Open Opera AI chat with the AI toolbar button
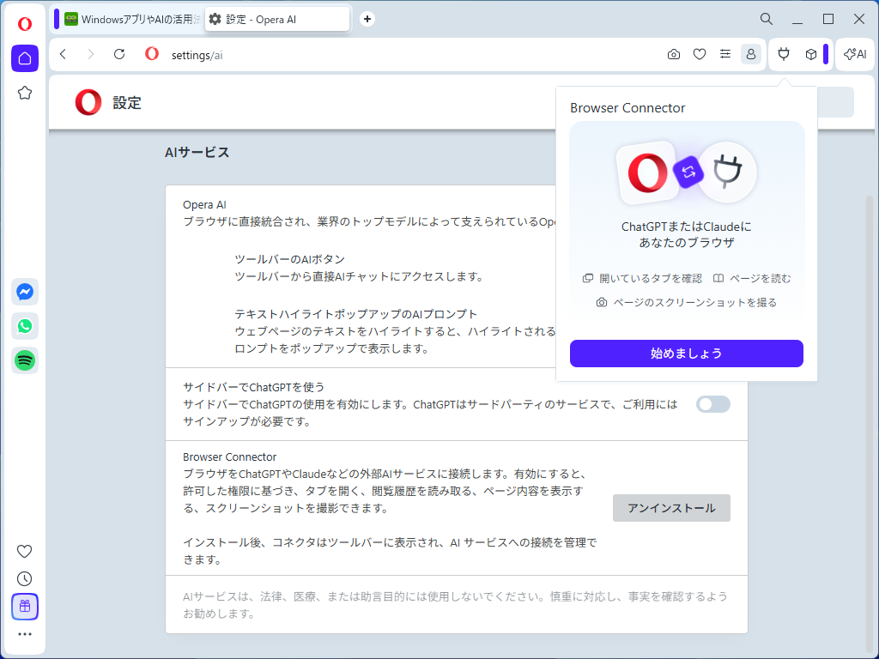The width and height of the screenshot is (879, 659). 854,54
